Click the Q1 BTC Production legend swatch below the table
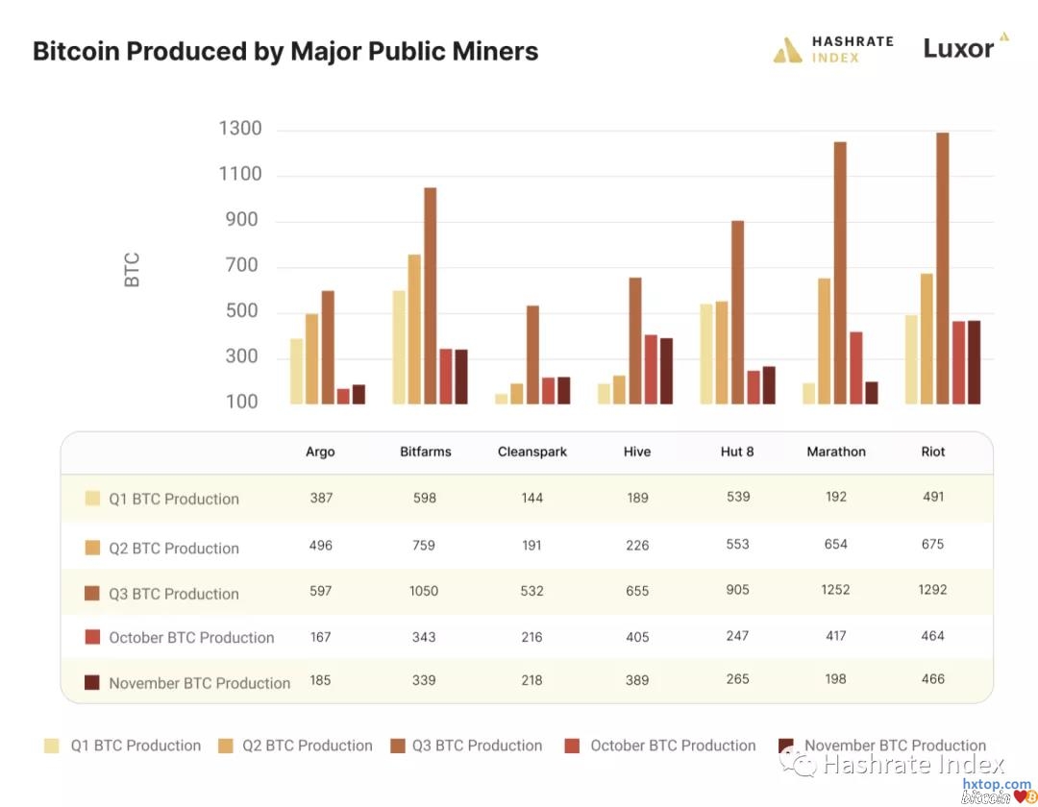The image size is (1038, 807). 53,746
